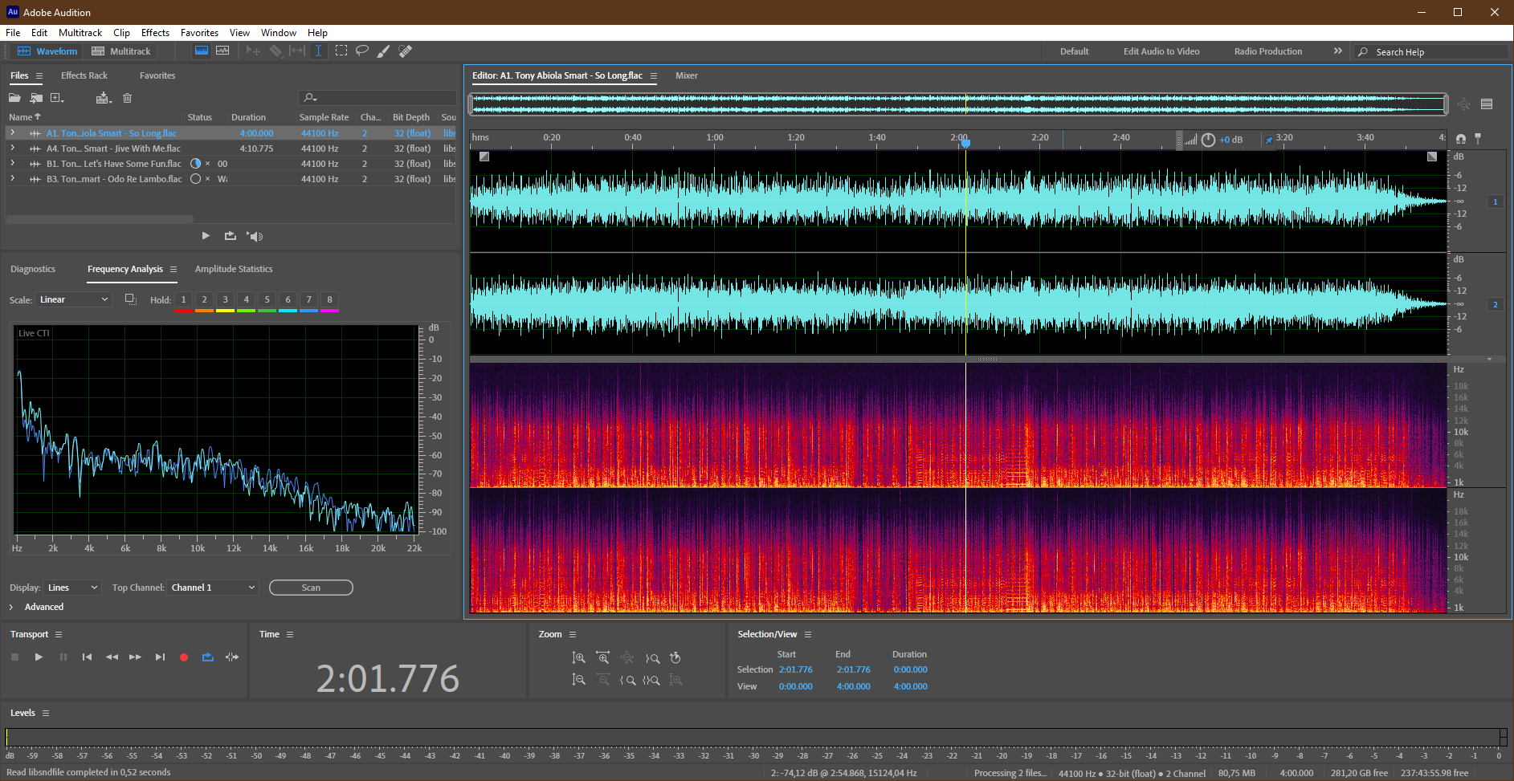Click the New File icon

57,98
